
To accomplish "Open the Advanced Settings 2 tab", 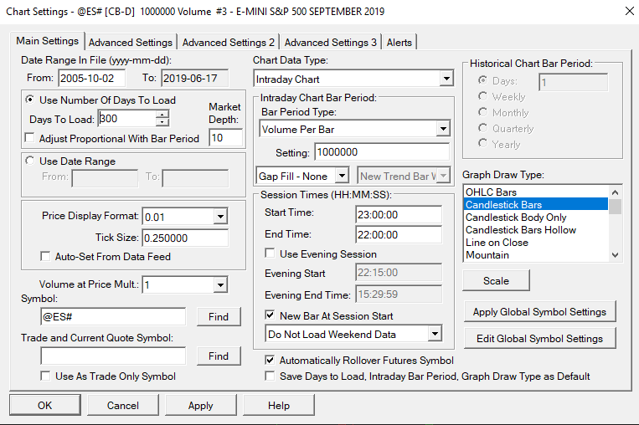I will pyautogui.click(x=228, y=43).
